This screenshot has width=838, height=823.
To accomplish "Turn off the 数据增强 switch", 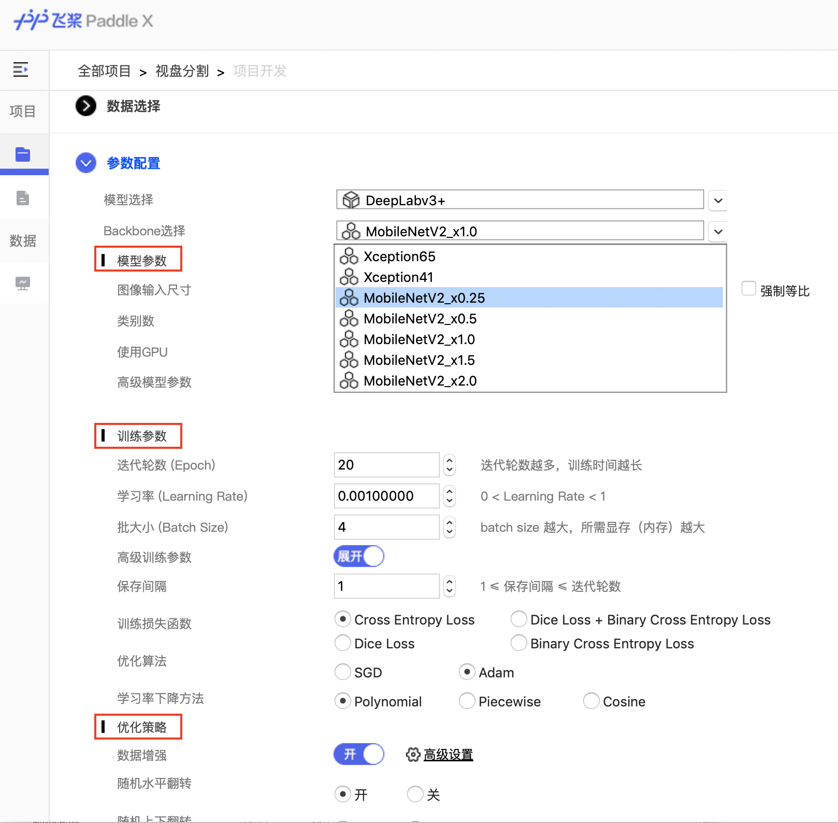I will (359, 754).
